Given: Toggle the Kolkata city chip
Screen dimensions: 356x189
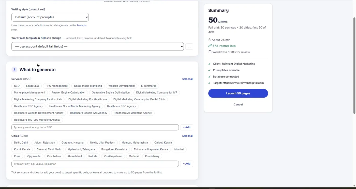Looking at the screenshot, I should point(93,156).
